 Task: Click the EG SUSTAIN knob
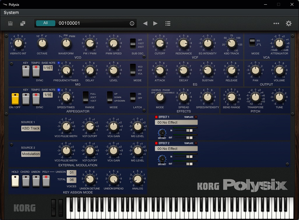point(208,70)
